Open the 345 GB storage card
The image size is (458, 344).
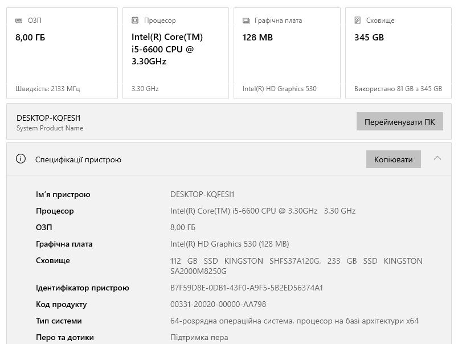pos(398,54)
